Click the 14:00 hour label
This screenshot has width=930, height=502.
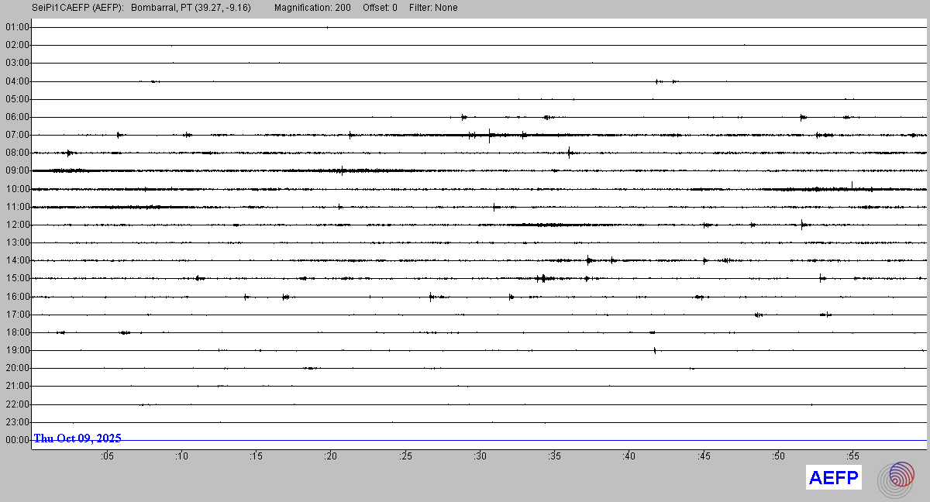coord(16,260)
